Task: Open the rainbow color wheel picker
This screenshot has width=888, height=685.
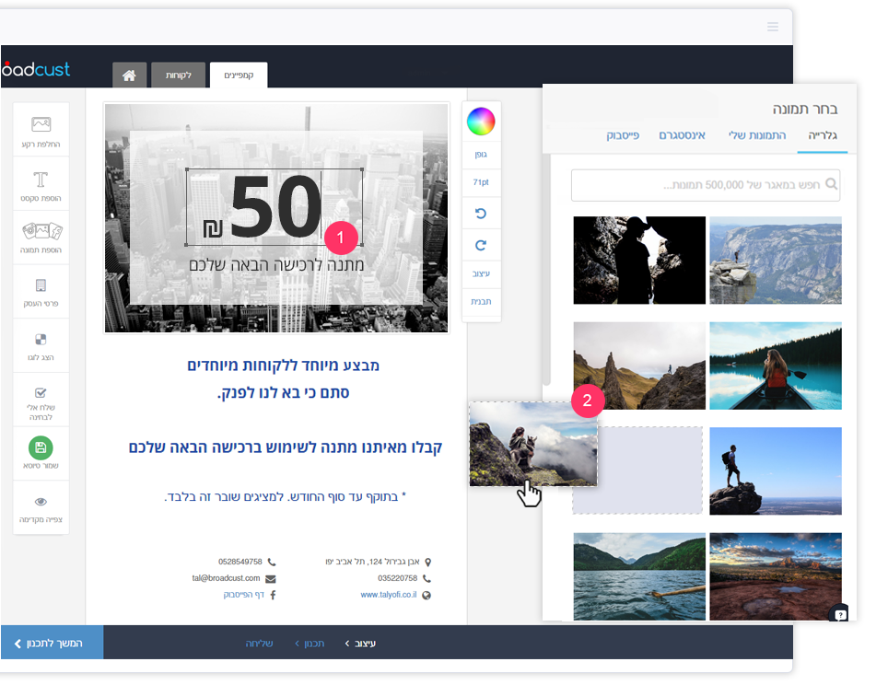Action: [x=481, y=121]
